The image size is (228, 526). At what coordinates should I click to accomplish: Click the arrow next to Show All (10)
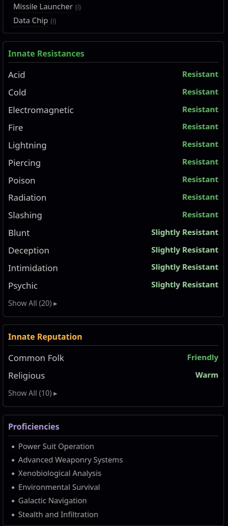55,393
